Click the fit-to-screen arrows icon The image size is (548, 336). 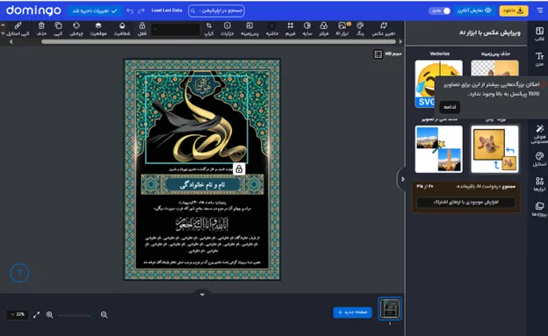(x=36, y=315)
